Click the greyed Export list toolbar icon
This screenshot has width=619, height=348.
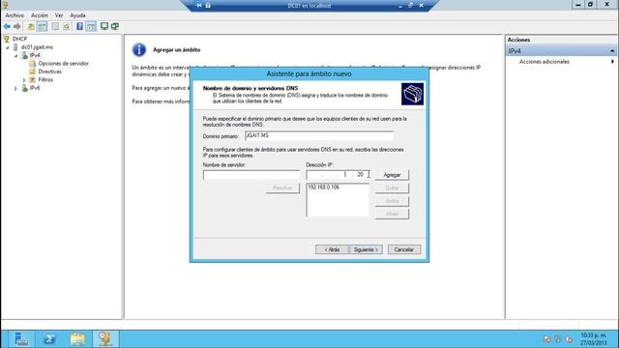(x=55, y=26)
